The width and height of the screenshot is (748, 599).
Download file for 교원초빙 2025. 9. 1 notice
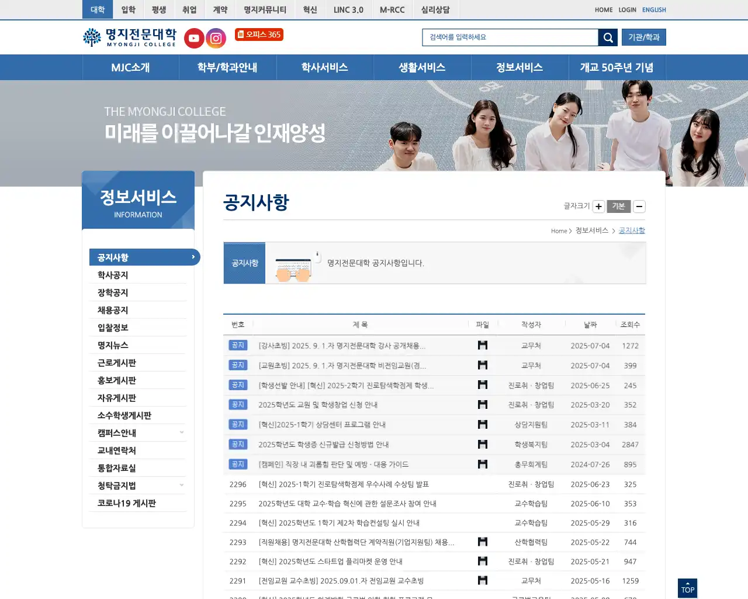coord(483,365)
